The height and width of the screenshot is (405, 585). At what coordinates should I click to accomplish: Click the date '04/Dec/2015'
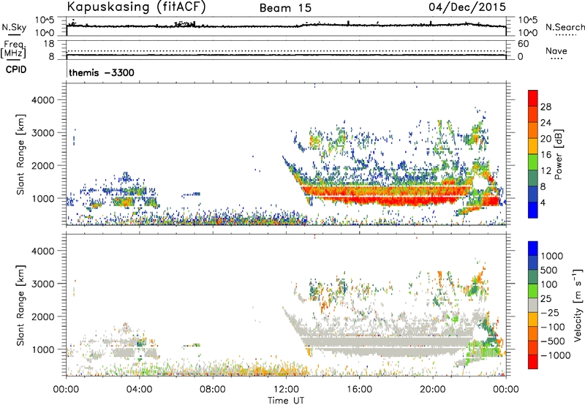click(x=467, y=7)
